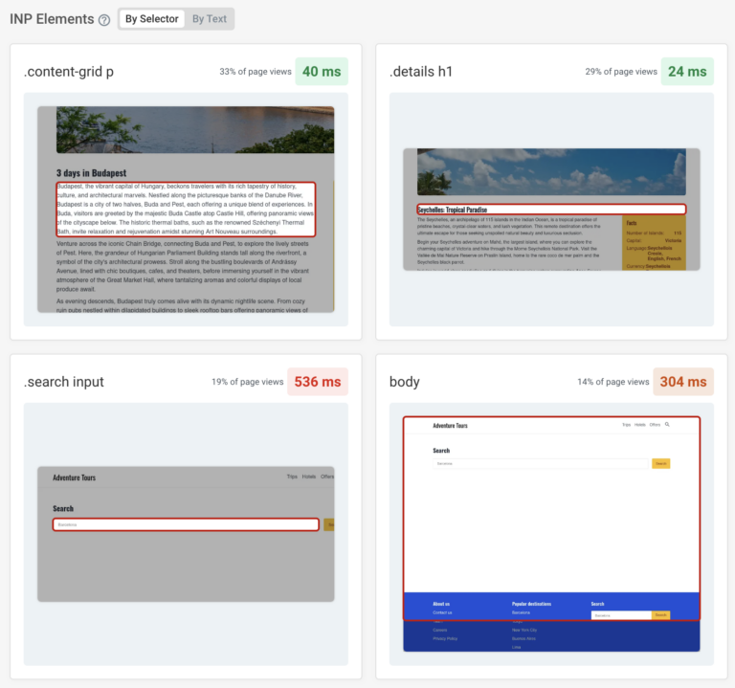Image resolution: width=735 pixels, height=688 pixels.
Task: Click the '33% of page views' text
Action: point(256,72)
